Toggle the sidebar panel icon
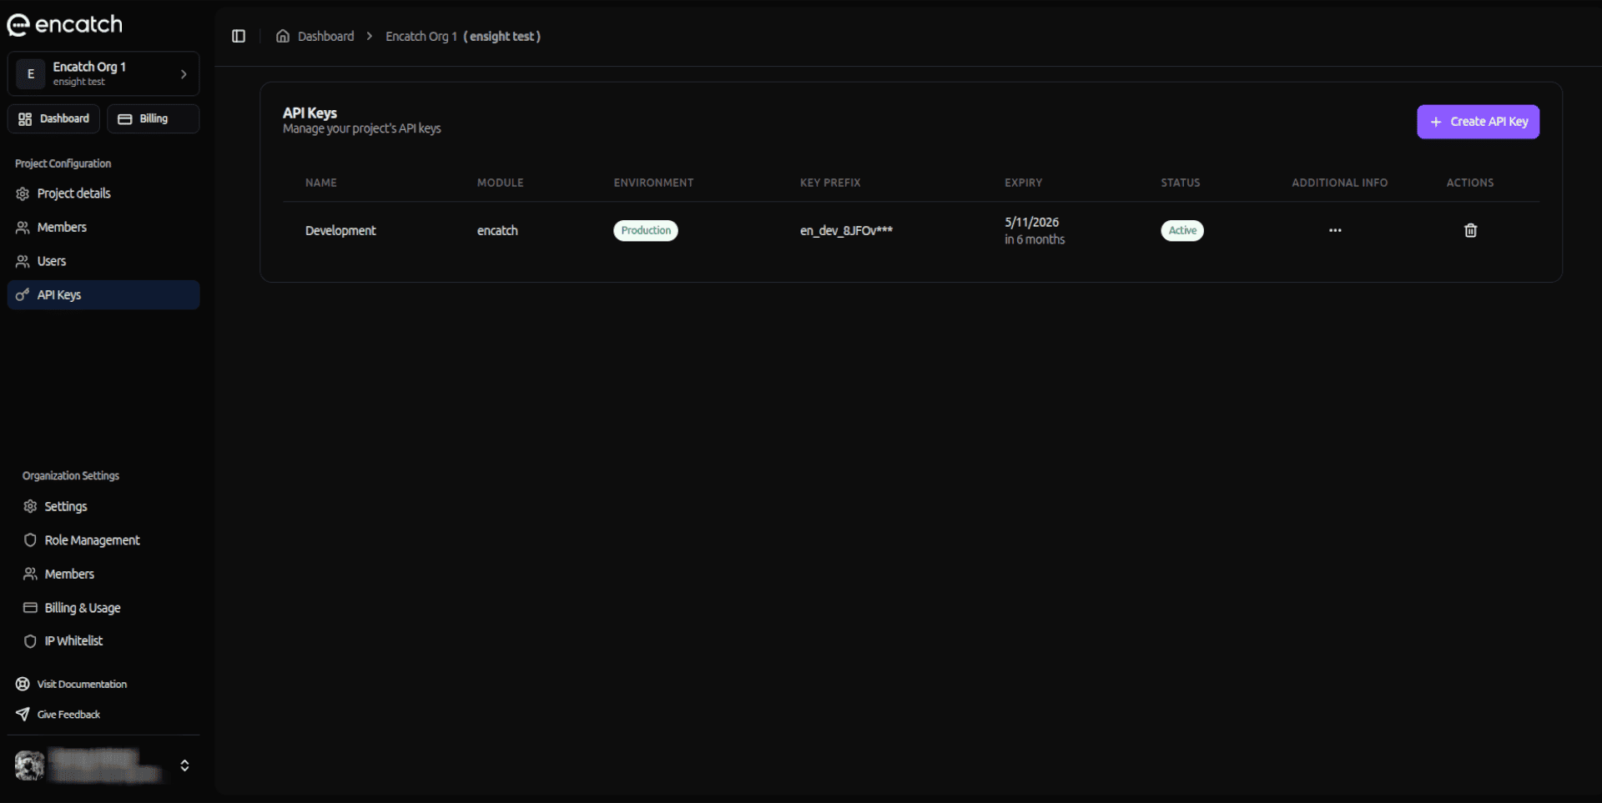Image resolution: width=1602 pixels, height=803 pixels. [239, 36]
